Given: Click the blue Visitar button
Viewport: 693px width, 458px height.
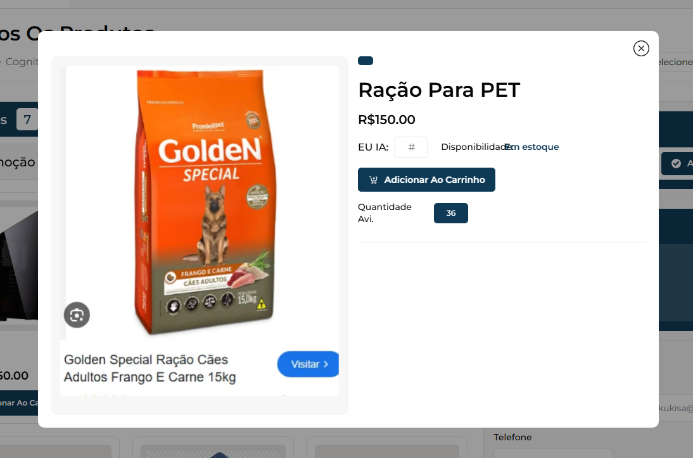Looking at the screenshot, I should click(308, 364).
